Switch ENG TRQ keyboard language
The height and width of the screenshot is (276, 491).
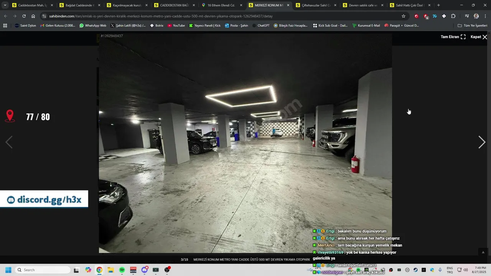pos(450,270)
